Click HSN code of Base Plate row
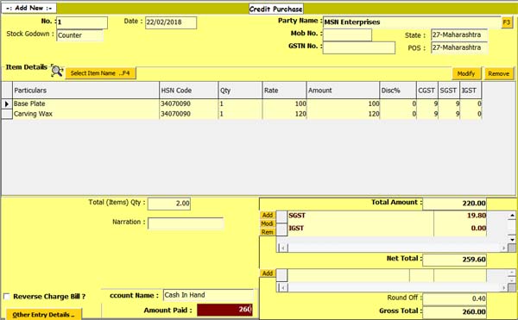518x320 pixels. (x=176, y=104)
